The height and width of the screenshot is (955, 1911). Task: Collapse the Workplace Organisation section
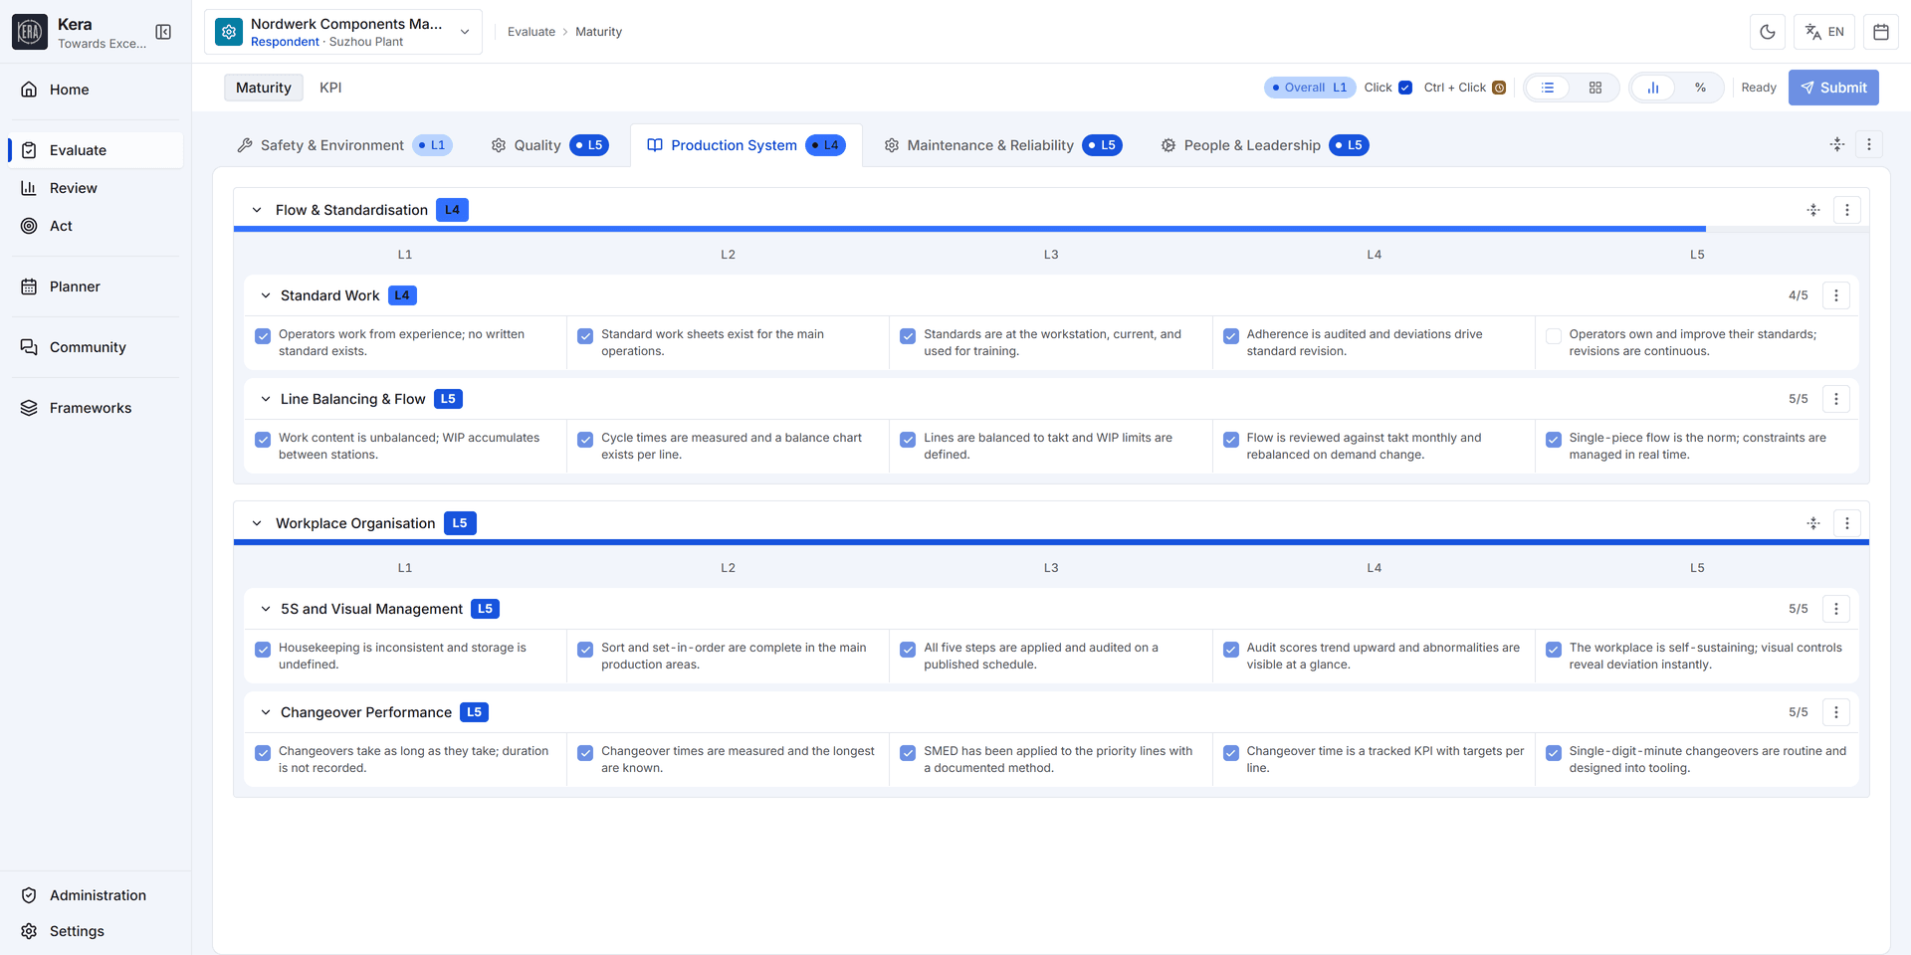[257, 523]
